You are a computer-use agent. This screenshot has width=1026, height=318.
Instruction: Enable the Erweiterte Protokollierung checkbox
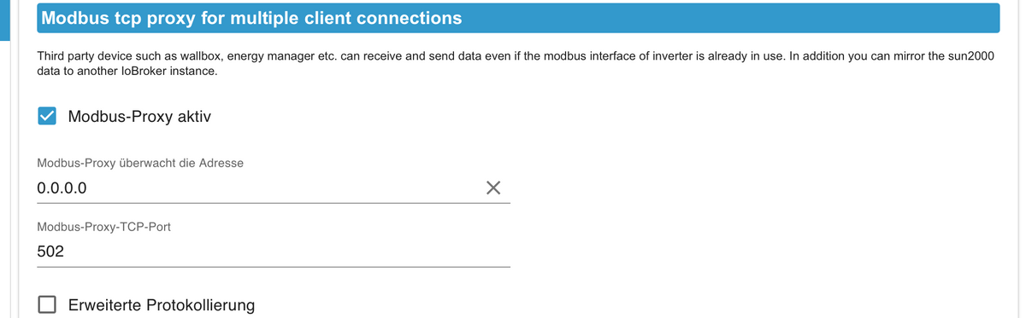[x=48, y=304]
